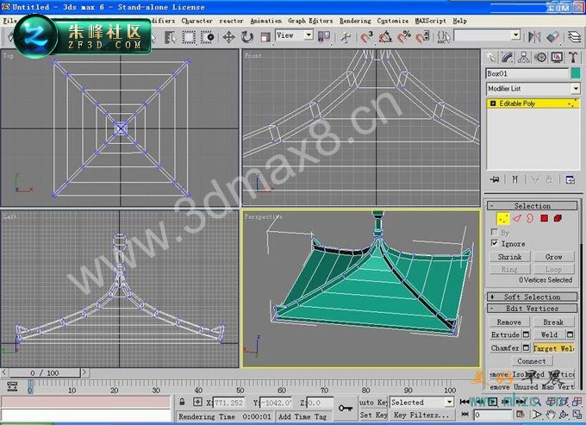This screenshot has height=425, width=586.
Task: Select Element sub-object level
Action: (558, 218)
